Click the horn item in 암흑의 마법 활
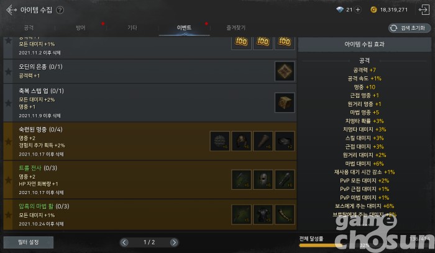 pyautogui.click(x=285, y=215)
